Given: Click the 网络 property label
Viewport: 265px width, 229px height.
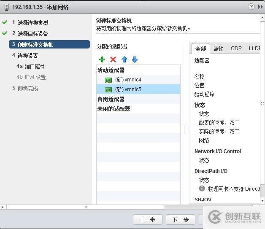Looking at the screenshot, I should tap(204, 140).
